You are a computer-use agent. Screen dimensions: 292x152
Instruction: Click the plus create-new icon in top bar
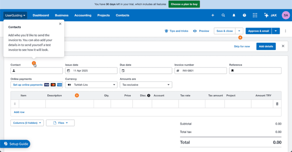click(x=213, y=15)
